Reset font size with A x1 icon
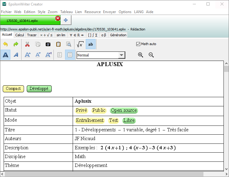This screenshot has width=229, height=177. [x=48, y=55]
